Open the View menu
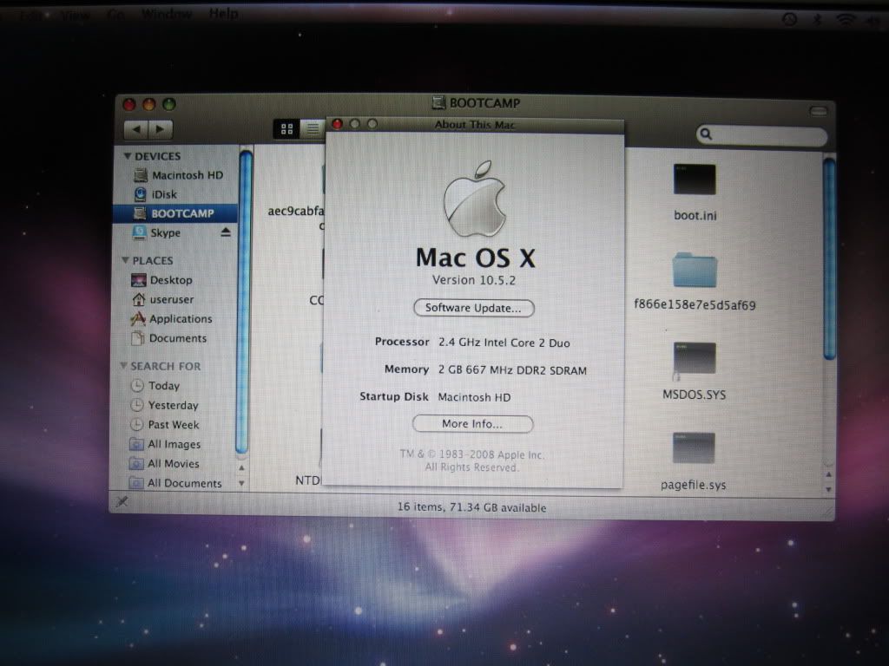Image resolution: width=889 pixels, height=666 pixels. (x=75, y=15)
